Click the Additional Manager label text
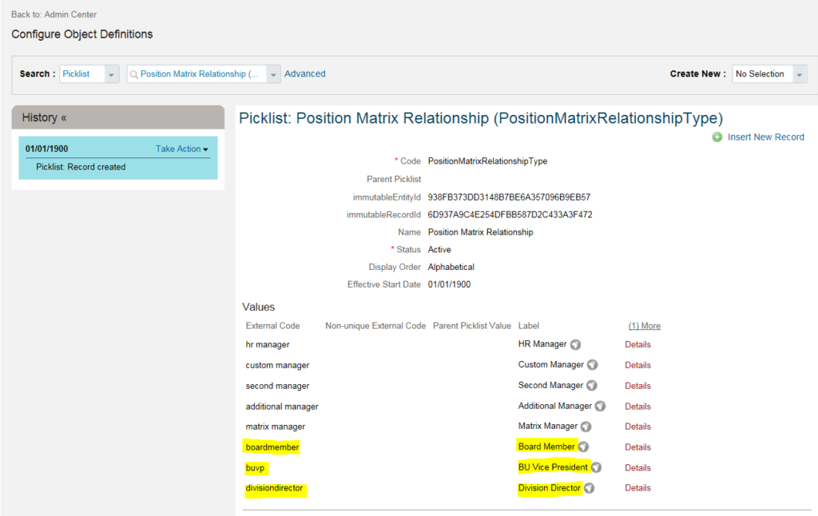Viewport: 818px width, 516px height. tap(554, 406)
